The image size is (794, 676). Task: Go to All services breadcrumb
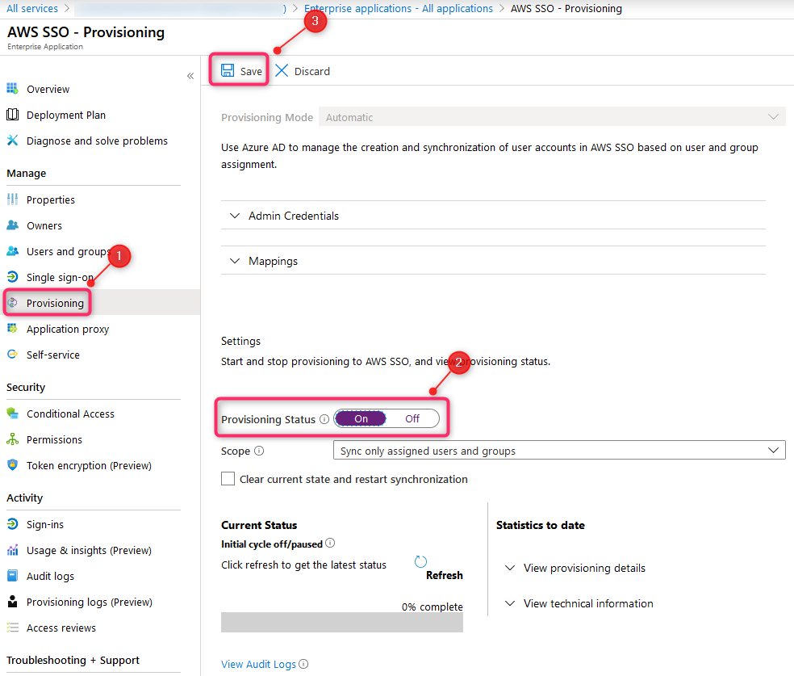(32, 8)
